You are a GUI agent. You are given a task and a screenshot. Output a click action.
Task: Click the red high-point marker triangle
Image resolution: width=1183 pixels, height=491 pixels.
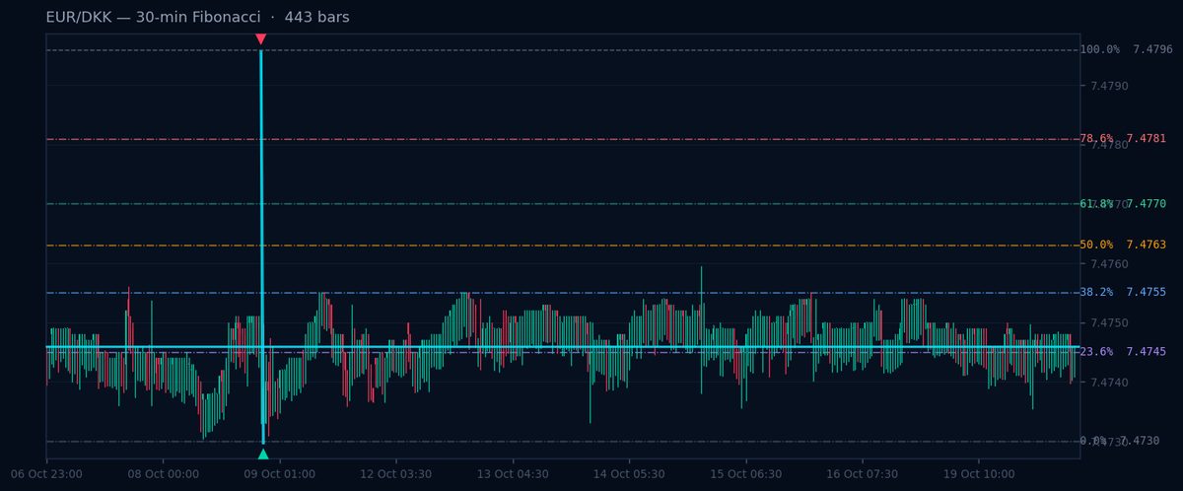260,39
